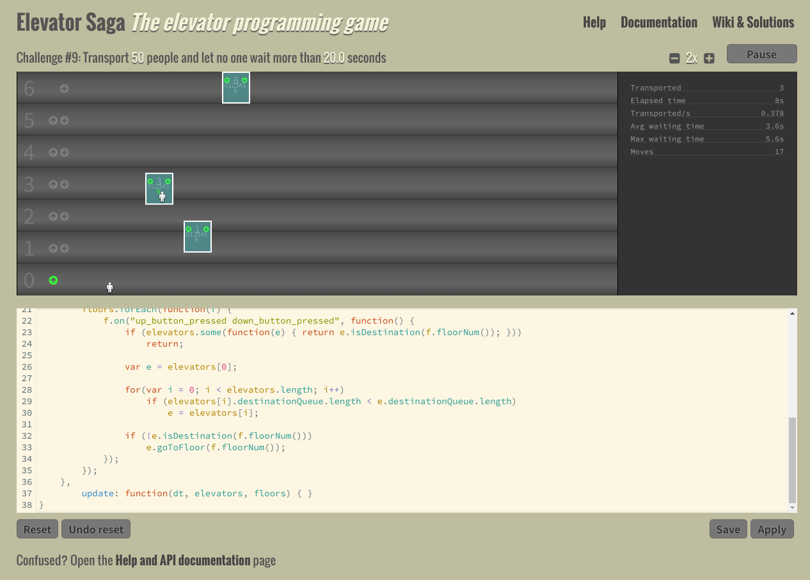Open the Help page link
Screen dimensions: 810x580
click(594, 22)
